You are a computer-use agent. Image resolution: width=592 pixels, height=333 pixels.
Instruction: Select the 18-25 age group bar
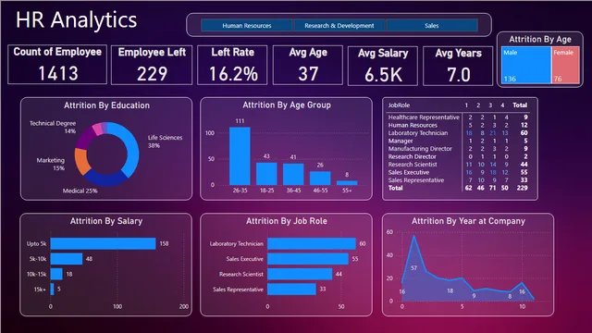click(266, 174)
